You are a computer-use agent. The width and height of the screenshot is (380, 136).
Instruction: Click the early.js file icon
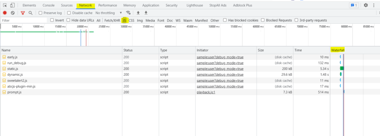4,57
